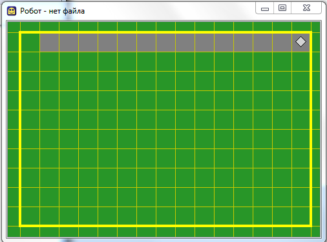Close the Робот window
The image size is (327, 242).
(306, 8)
